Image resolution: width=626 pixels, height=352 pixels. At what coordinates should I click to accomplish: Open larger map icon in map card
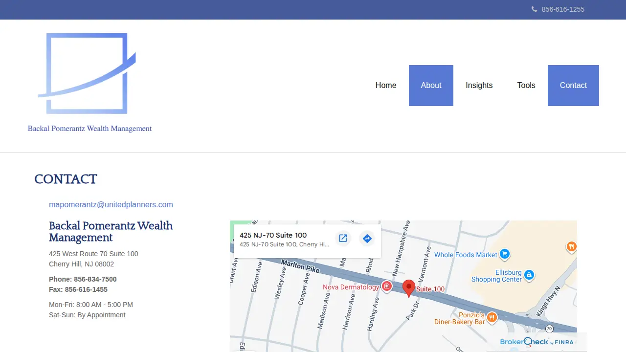(x=343, y=238)
